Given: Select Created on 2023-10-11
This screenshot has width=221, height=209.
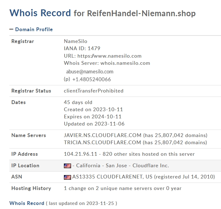Looking at the screenshot, I should [93, 109].
